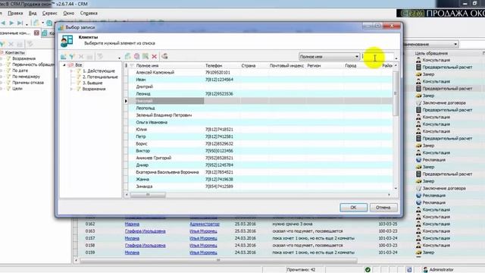Open the Наименование dropdown in the main window

click(x=455, y=44)
